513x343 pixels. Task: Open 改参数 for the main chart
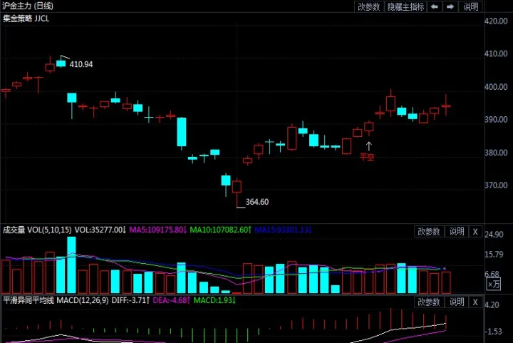point(369,6)
